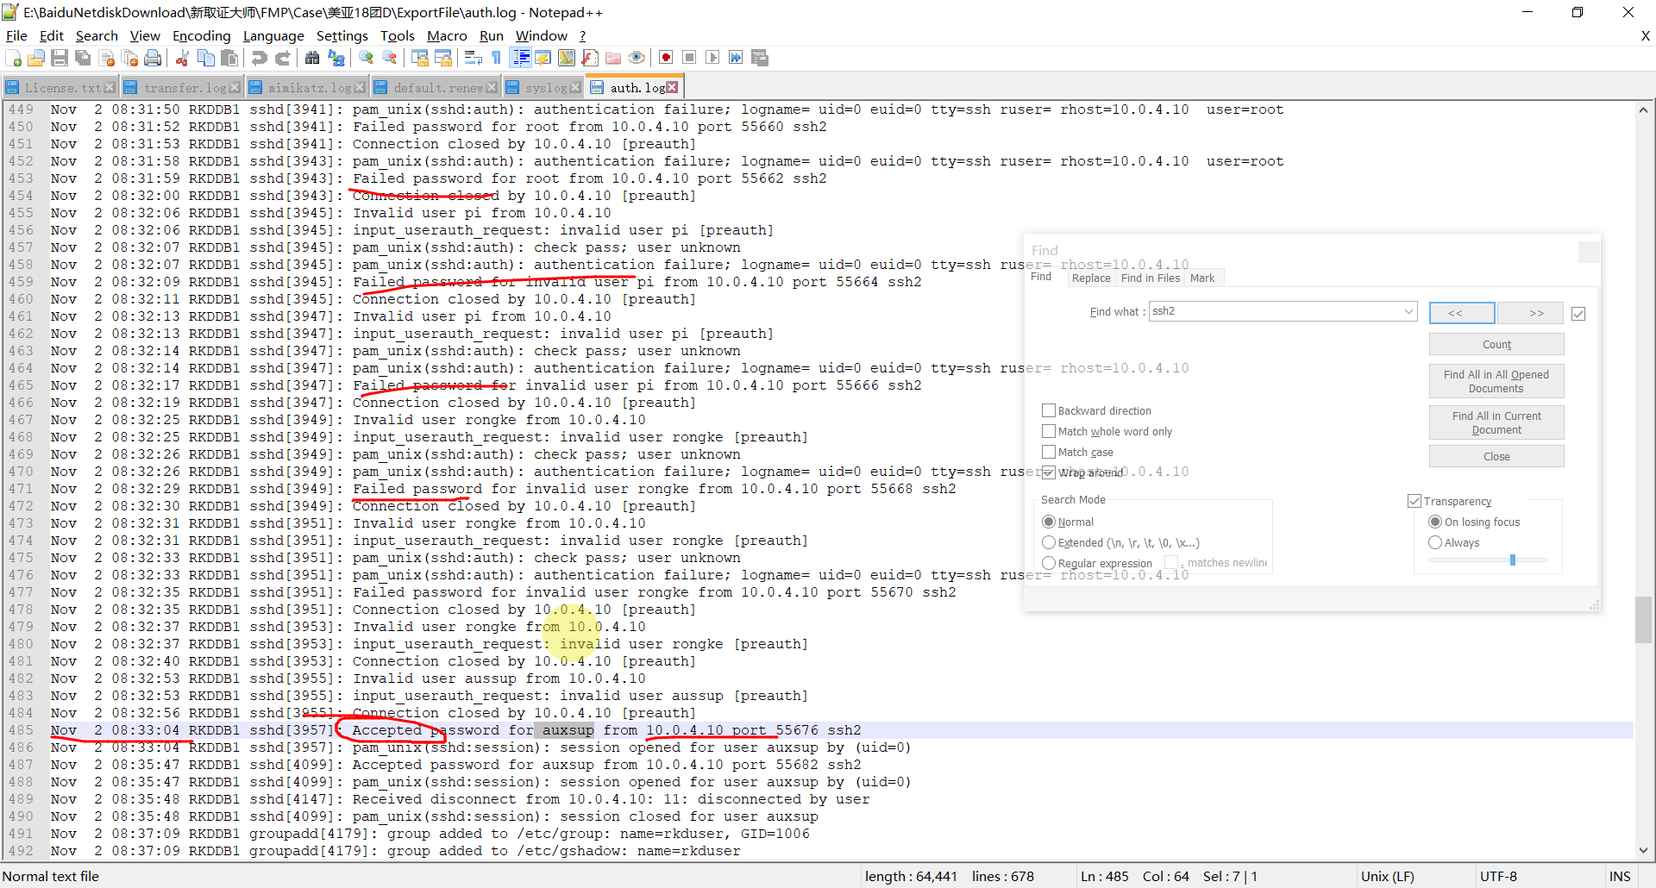
Task: Click the Count button
Action: point(1496,344)
